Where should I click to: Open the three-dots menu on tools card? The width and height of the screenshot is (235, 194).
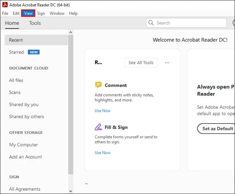pyautogui.click(x=167, y=63)
